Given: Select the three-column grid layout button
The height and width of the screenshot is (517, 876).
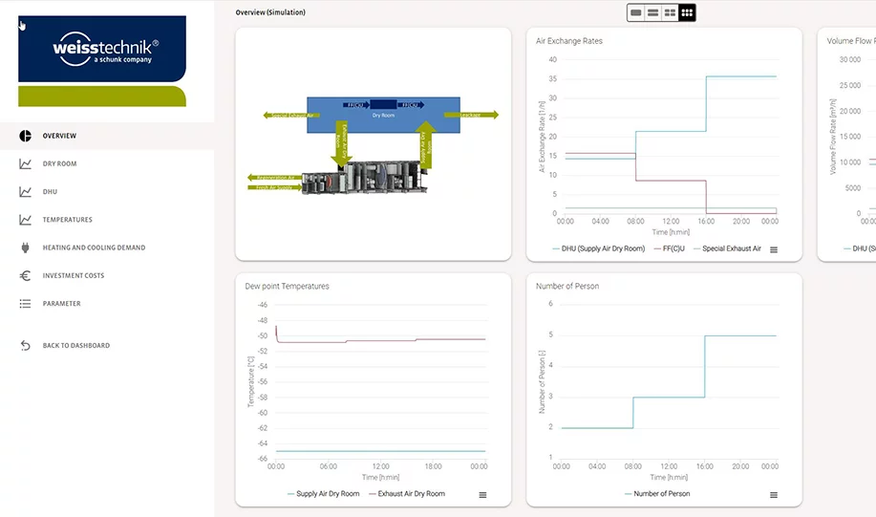Looking at the screenshot, I should coord(688,12).
